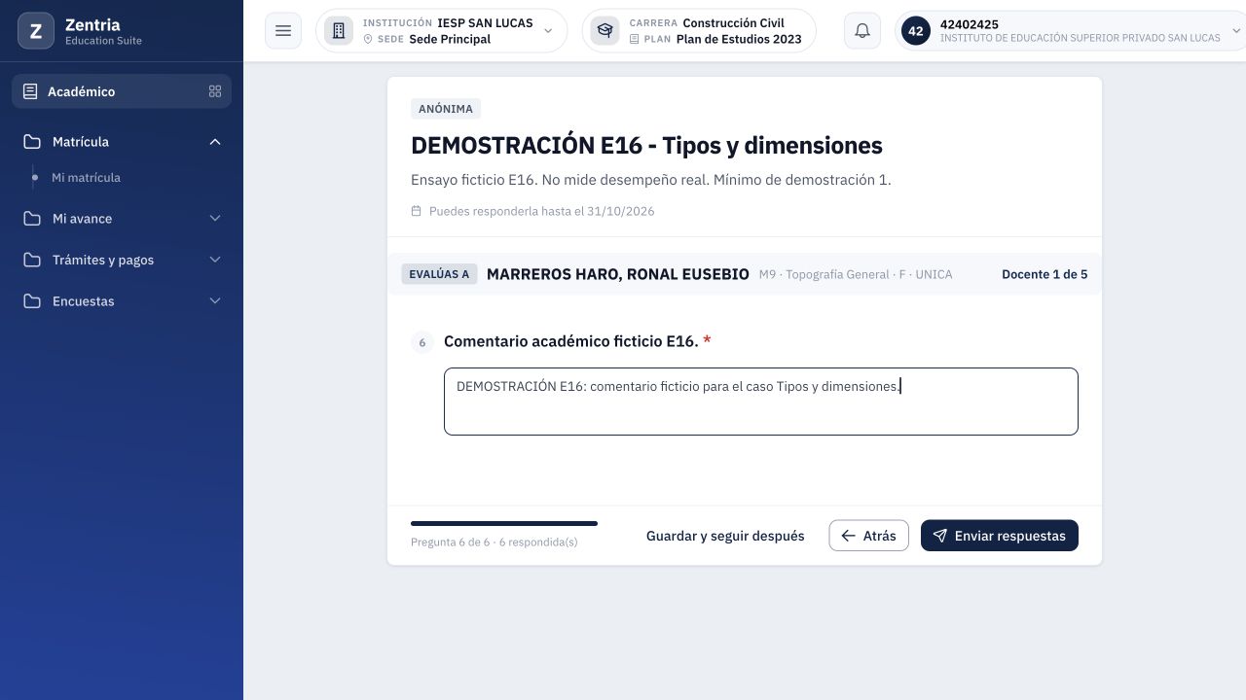Click the Encuestas folder icon
The width and height of the screenshot is (1246, 700).
(x=32, y=301)
